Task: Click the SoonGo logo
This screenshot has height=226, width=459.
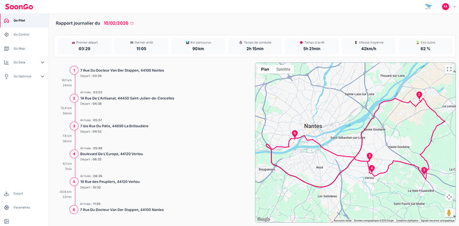Action: pyautogui.click(x=19, y=7)
